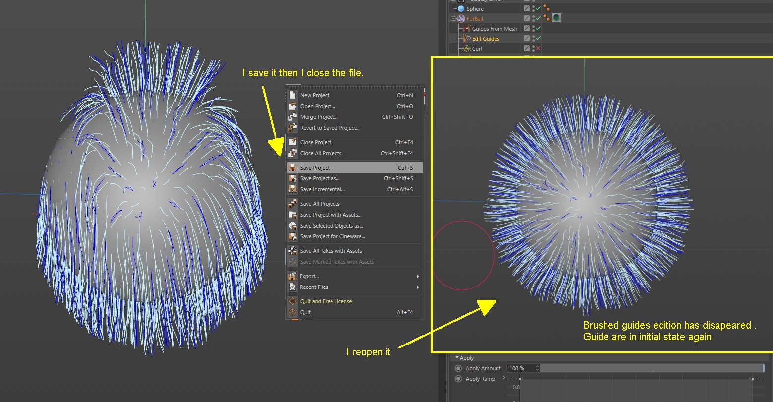Screen dimensions: 773x402
Task: Click the Sphere object icon
Action: (461, 9)
